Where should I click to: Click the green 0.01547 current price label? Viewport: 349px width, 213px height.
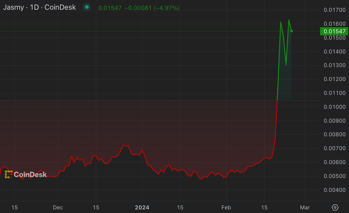(334, 31)
